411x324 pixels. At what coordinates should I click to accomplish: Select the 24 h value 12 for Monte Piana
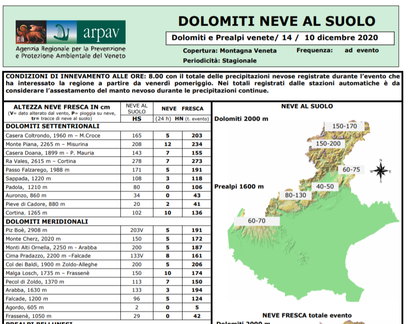pos(168,144)
